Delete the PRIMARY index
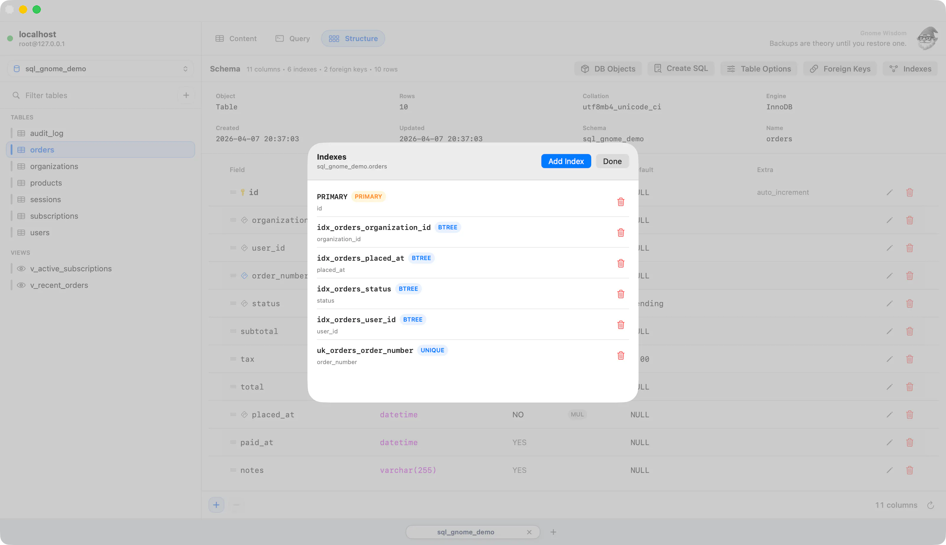 [621, 202]
